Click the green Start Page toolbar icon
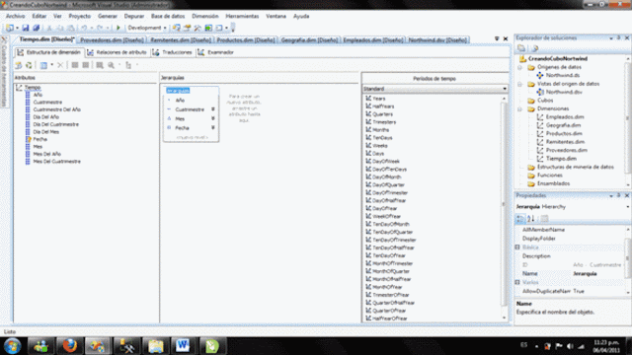Viewport: 632px width, 355px height. (x=208, y=28)
